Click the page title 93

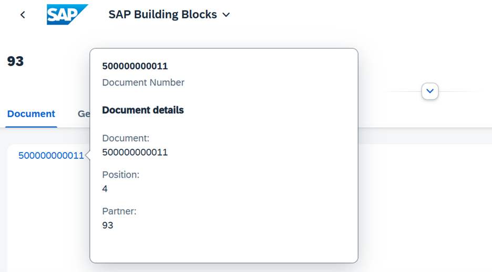click(15, 61)
